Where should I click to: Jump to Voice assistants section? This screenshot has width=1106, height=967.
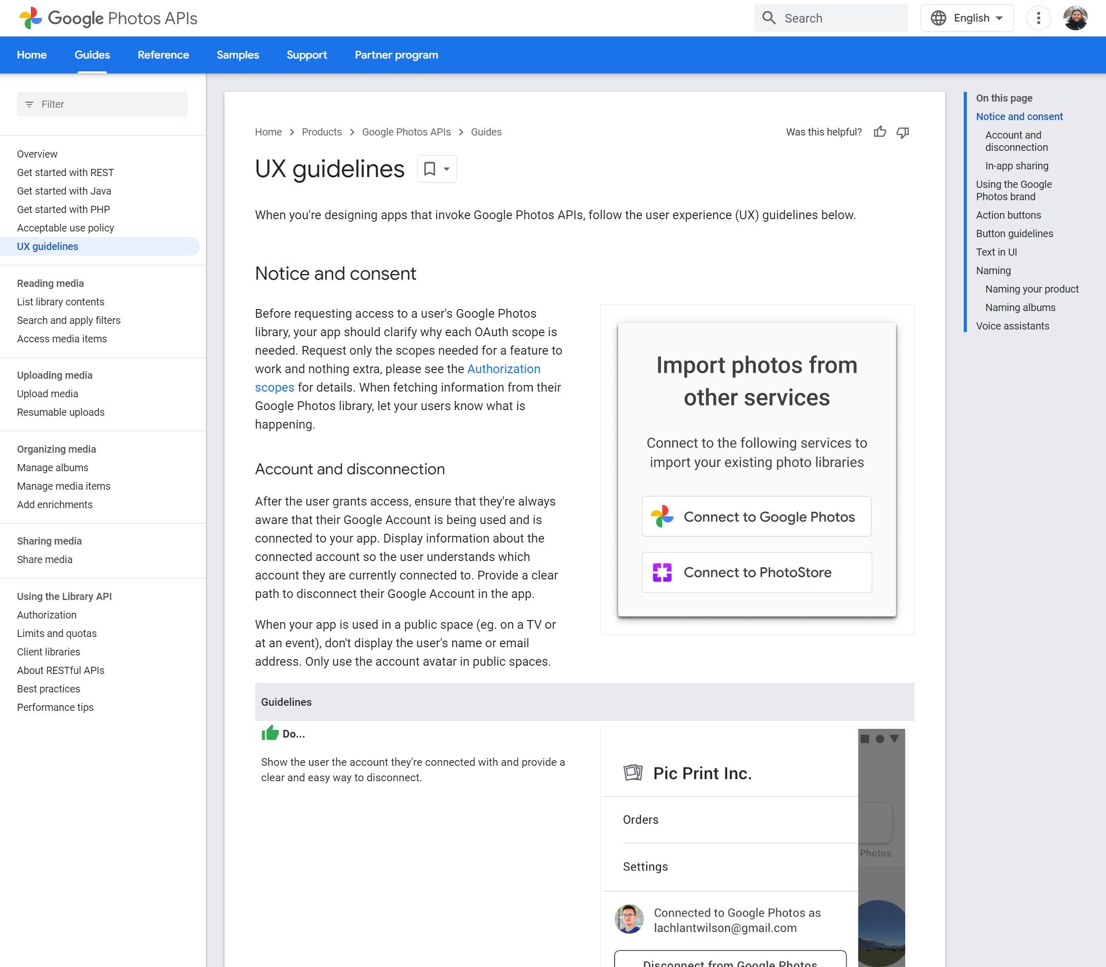pyautogui.click(x=1012, y=325)
